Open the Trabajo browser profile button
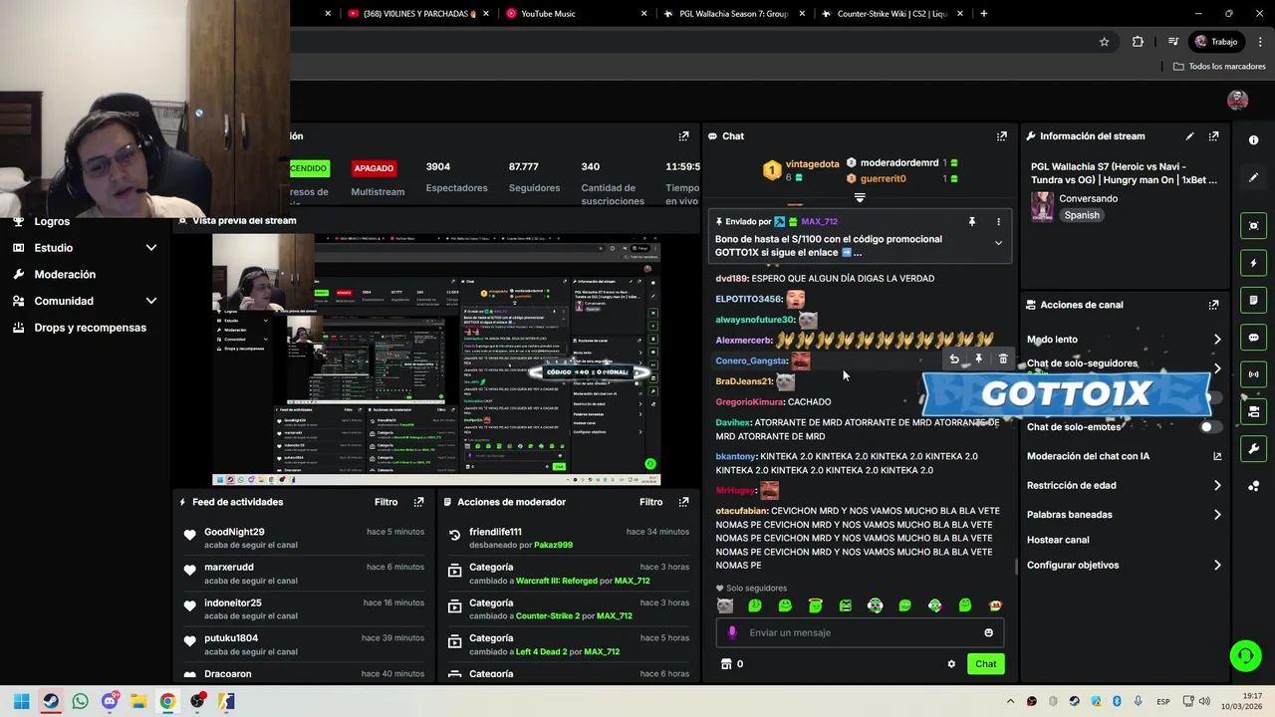This screenshot has width=1275, height=717. 1215,42
